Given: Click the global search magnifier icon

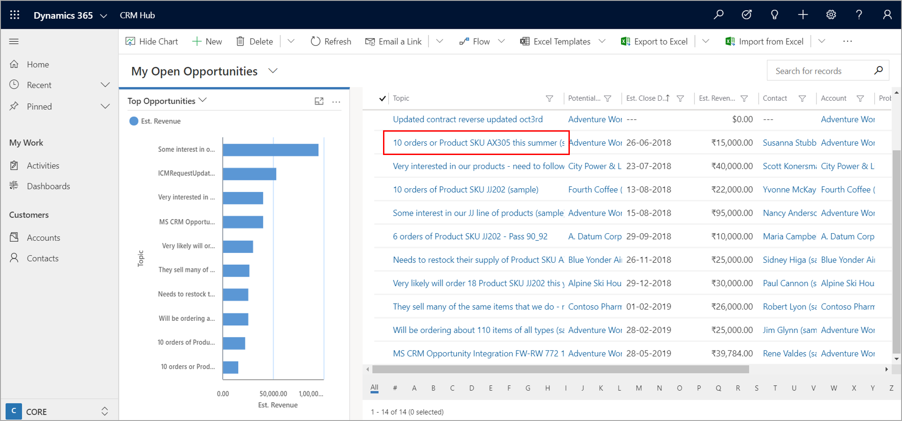Looking at the screenshot, I should pyautogui.click(x=718, y=15).
